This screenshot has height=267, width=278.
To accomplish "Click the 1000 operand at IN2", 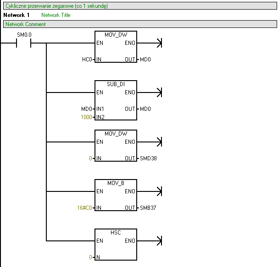I will point(86,117).
